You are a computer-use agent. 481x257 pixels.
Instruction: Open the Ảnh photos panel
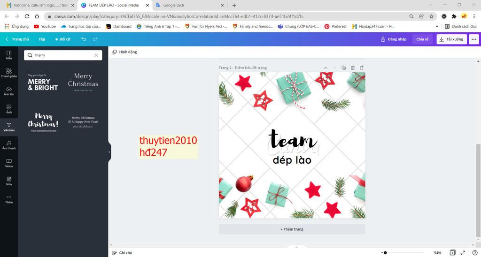click(x=9, y=109)
